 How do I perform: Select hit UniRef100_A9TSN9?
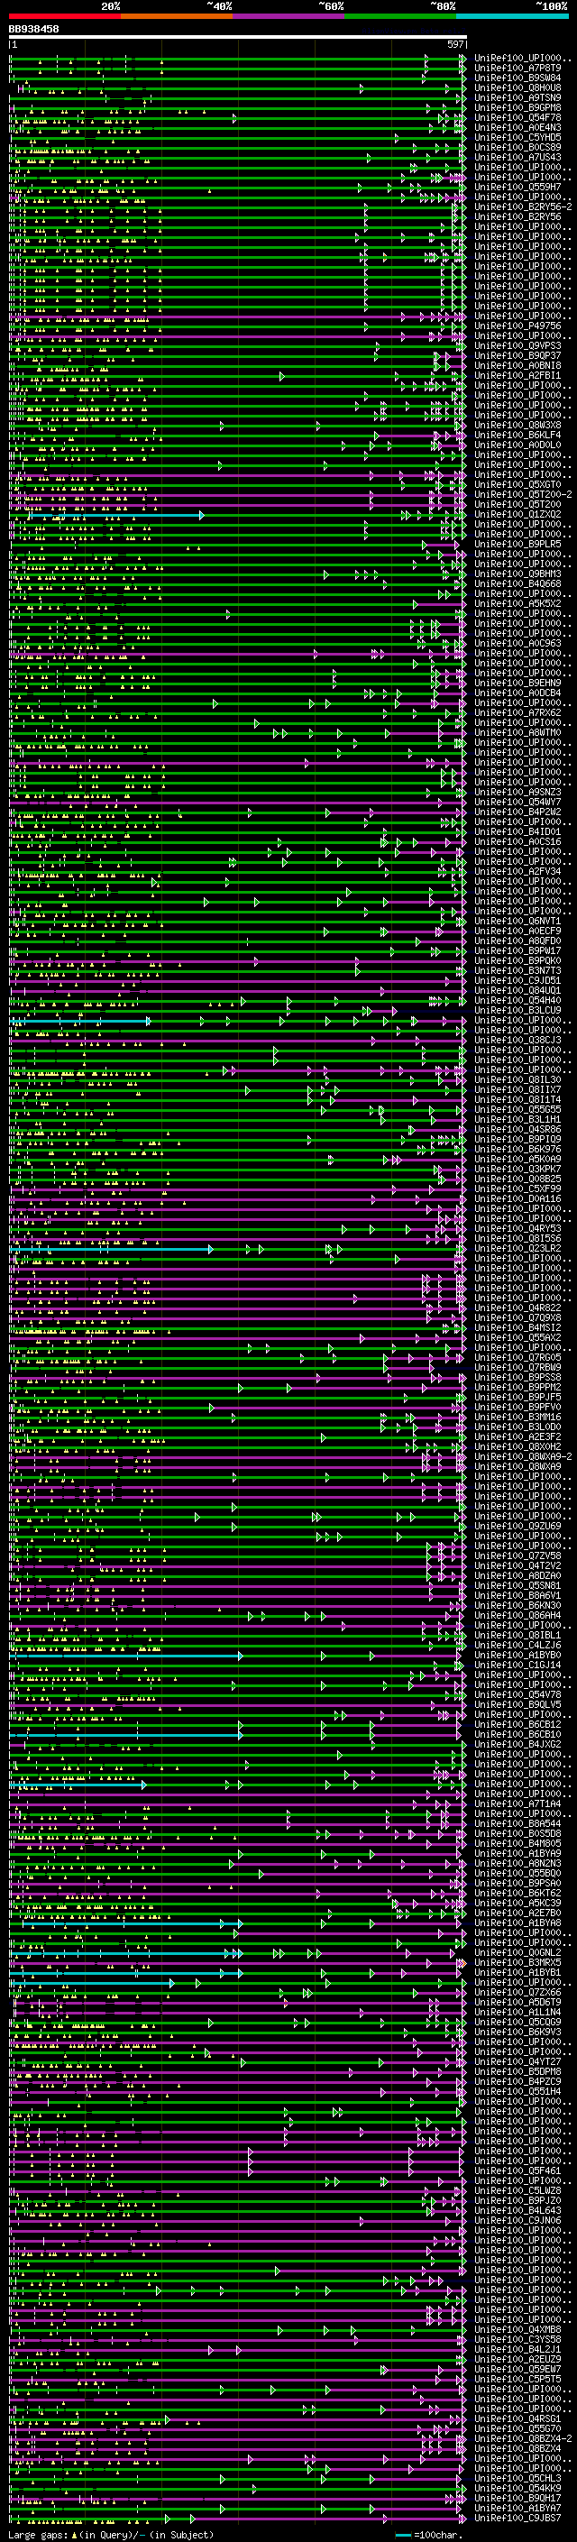pyautogui.click(x=517, y=97)
